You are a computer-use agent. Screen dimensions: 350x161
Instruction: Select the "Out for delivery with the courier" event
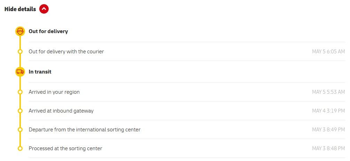66,52
